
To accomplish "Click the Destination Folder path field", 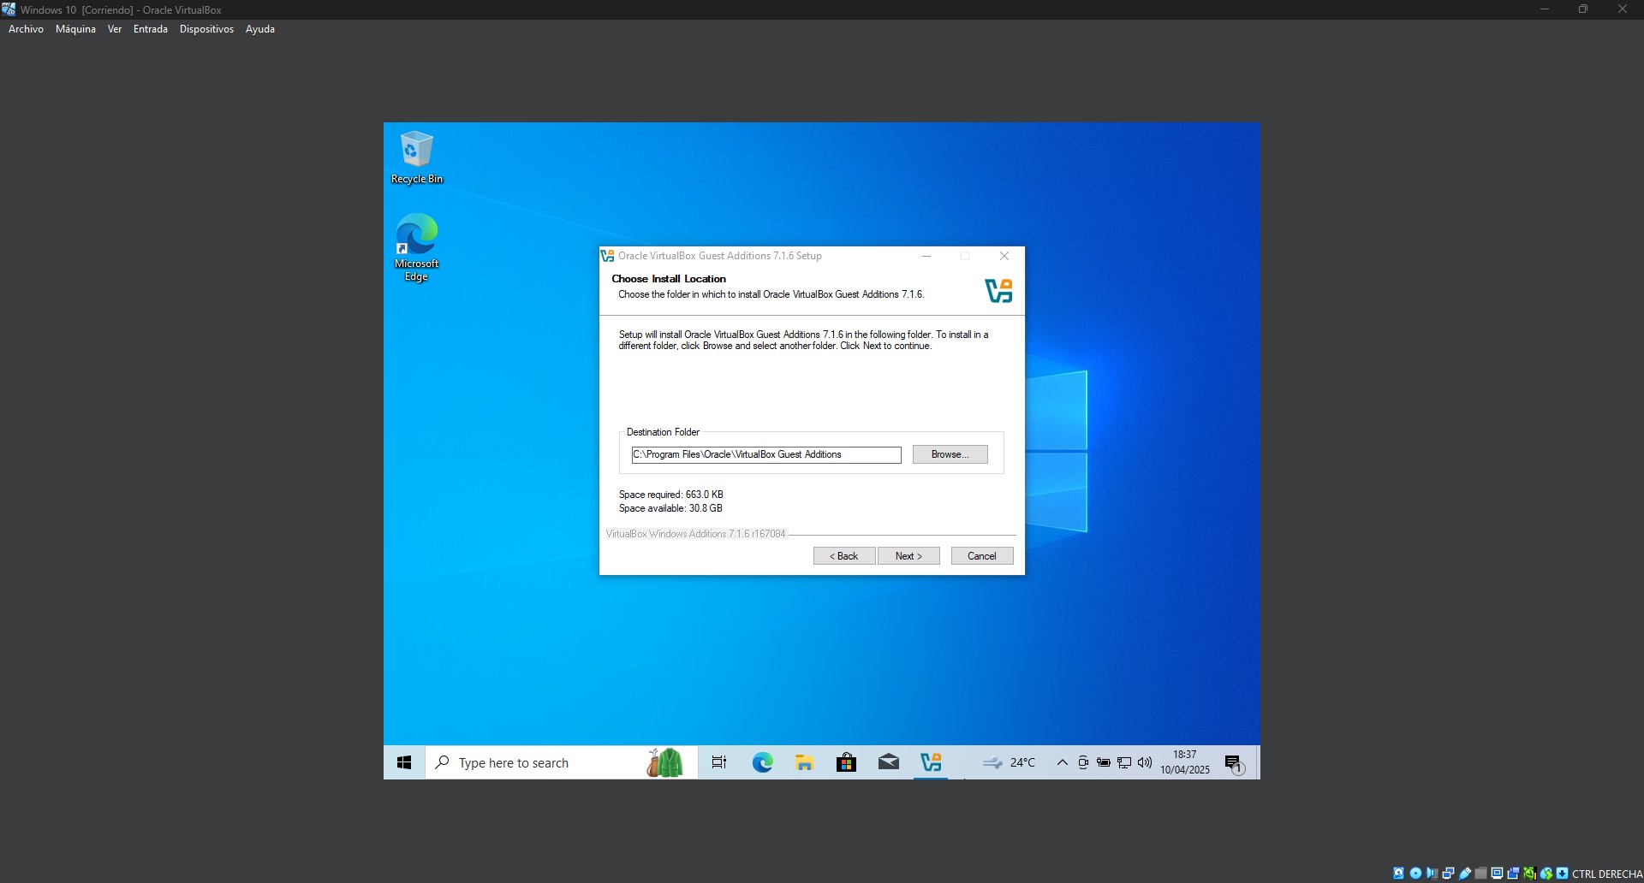I will click(766, 454).
